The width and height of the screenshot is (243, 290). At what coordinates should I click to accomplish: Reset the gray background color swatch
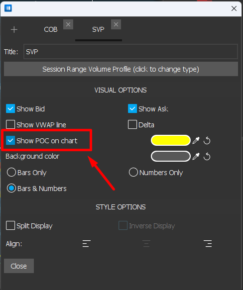tap(207, 157)
